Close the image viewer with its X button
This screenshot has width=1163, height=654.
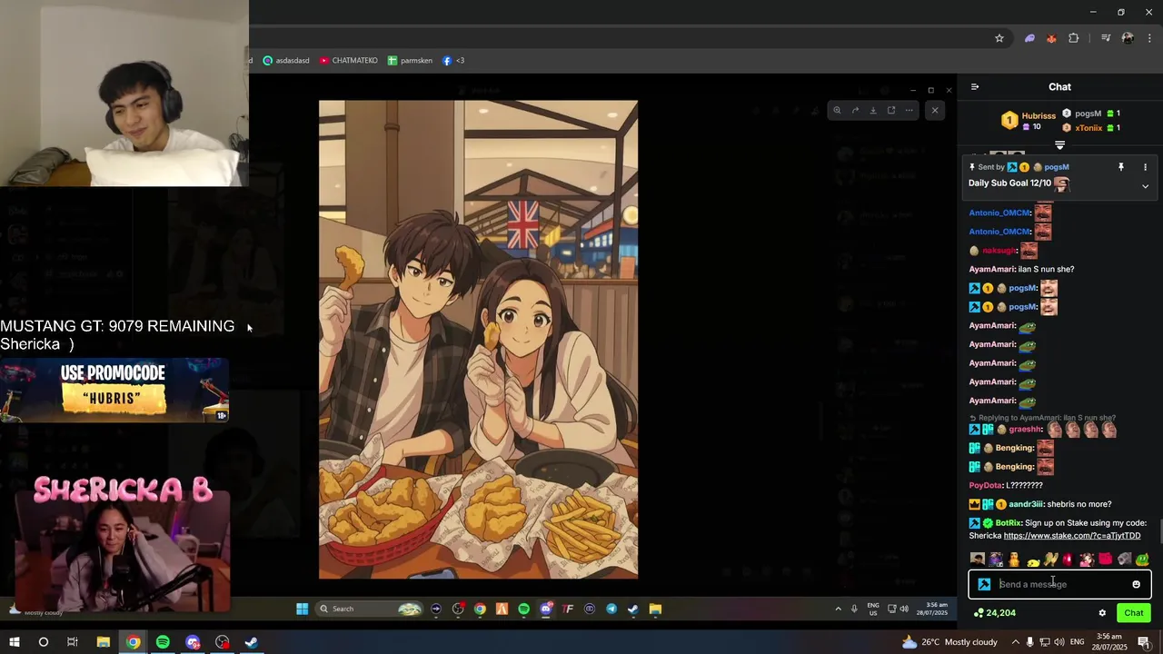935,111
